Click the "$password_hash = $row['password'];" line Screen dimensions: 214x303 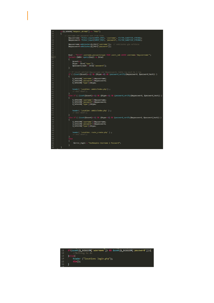click(89, 66)
